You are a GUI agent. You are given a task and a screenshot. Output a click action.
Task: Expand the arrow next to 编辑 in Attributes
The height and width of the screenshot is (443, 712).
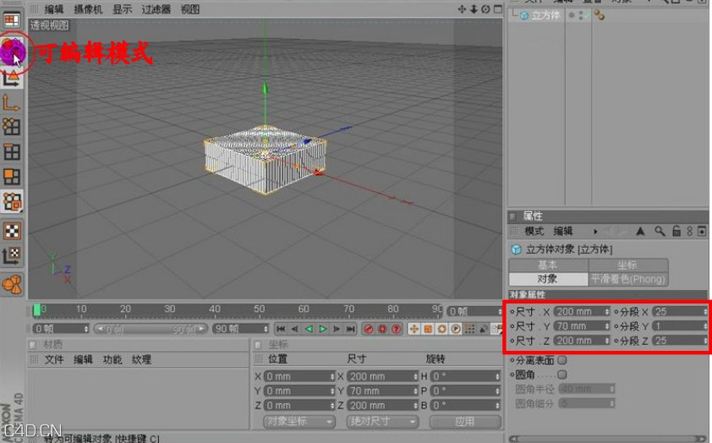pos(595,232)
